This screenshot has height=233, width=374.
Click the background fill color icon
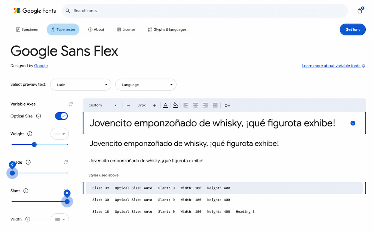(x=175, y=106)
